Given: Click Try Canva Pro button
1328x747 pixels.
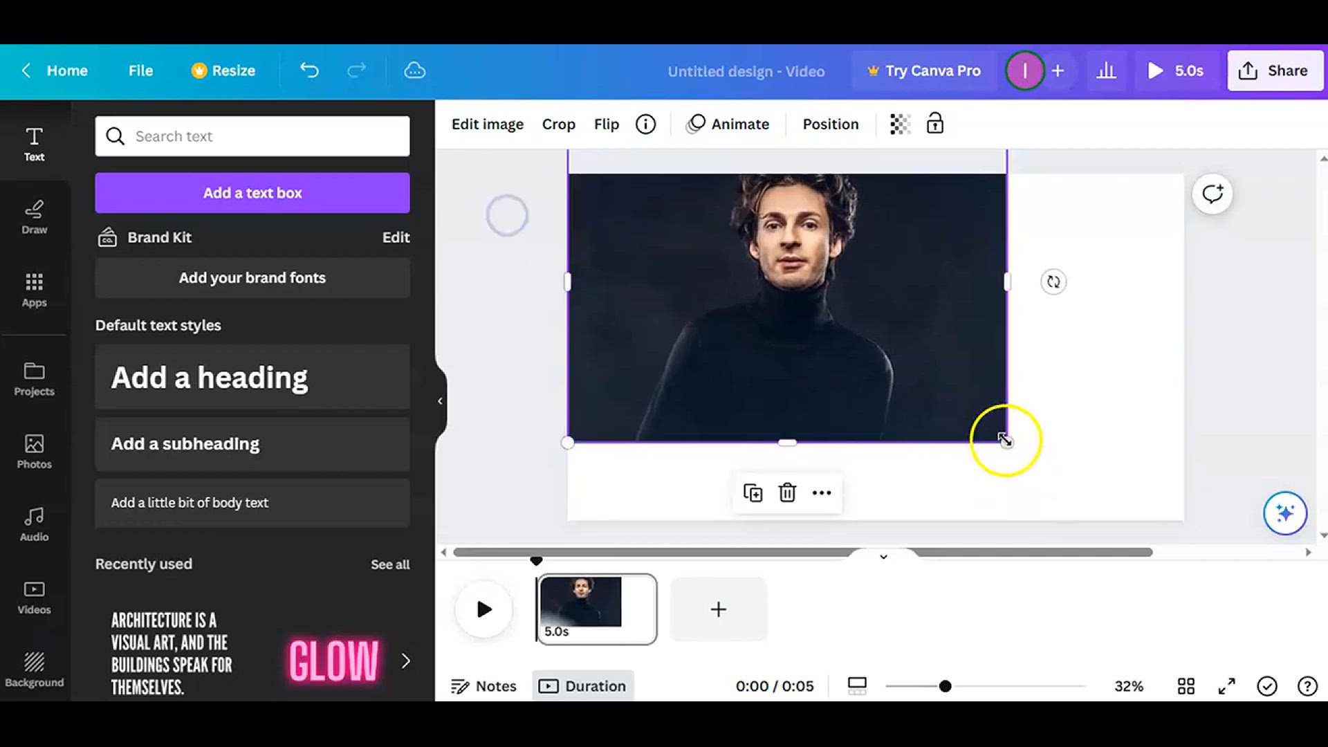Looking at the screenshot, I should [x=924, y=71].
